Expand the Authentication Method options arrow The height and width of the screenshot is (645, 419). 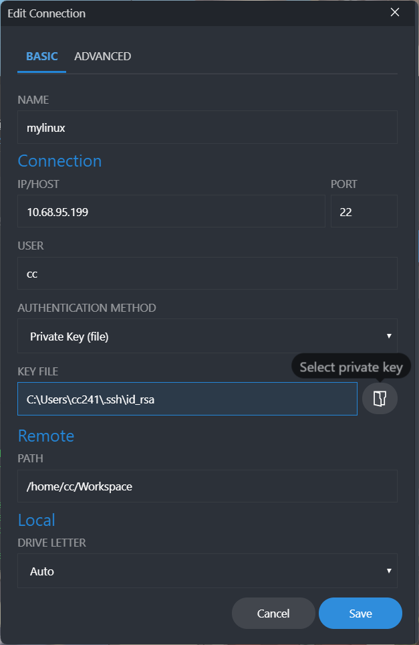click(x=390, y=336)
